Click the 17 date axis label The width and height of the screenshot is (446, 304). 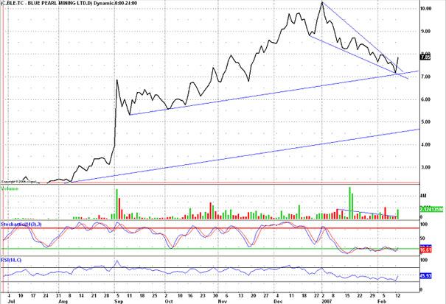33,296
